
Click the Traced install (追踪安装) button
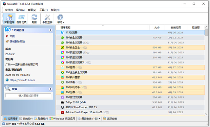pyautogui.click(x=110, y=118)
